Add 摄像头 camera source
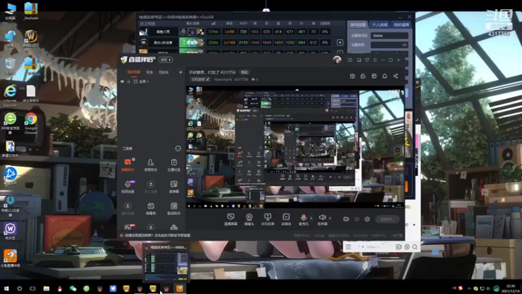Screen dimensions: 522x294 249,220
